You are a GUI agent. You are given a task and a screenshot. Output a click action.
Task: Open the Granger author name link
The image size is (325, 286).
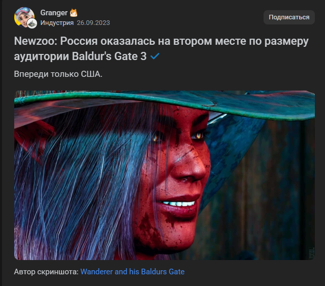click(54, 13)
